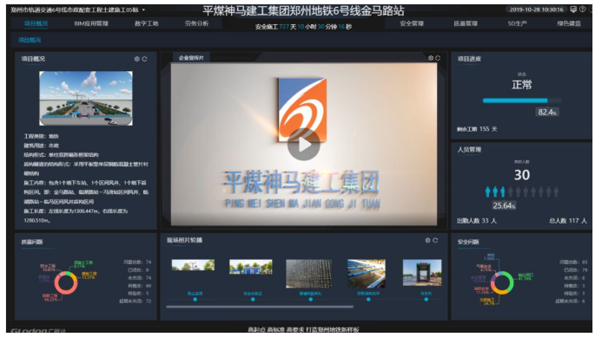
Task: Switch to 绿色建造 tab
Action: coord(569,23)
